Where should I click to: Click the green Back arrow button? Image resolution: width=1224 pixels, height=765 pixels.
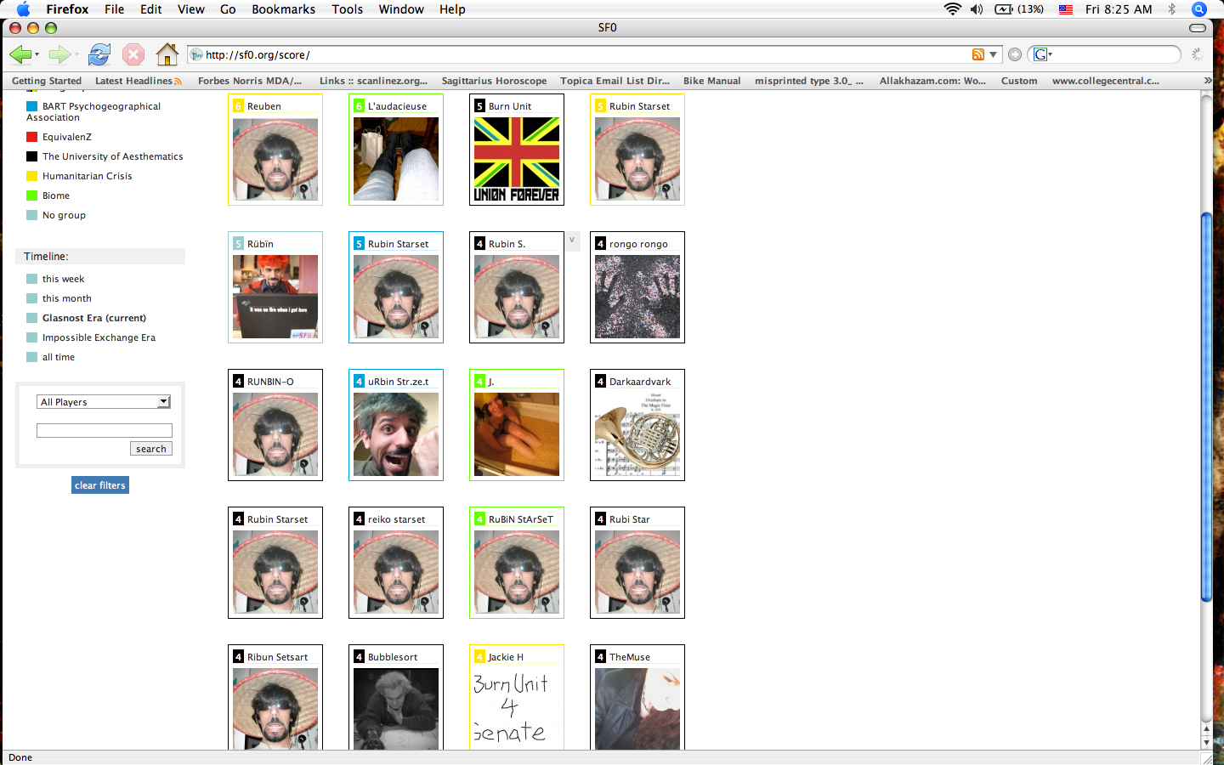pyautogui.click(x=20, y=55)
